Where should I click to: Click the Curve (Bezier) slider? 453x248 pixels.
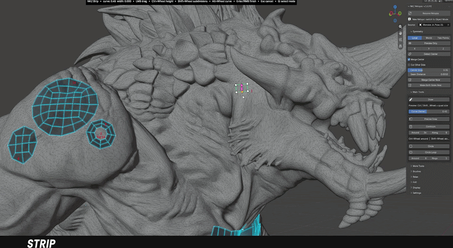click(x=429, y=112)
